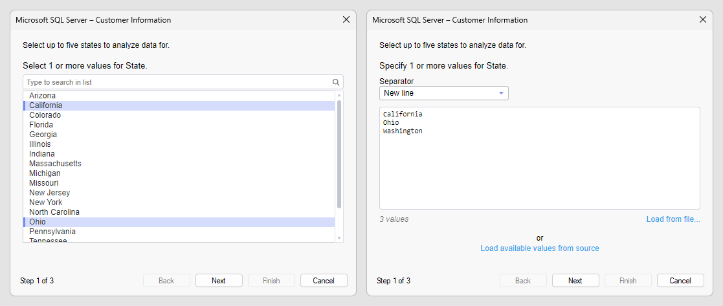Viewport: 723px width, 306px height.
Task: Click the 'Washington' line in the values box
Action: (403, 131)
